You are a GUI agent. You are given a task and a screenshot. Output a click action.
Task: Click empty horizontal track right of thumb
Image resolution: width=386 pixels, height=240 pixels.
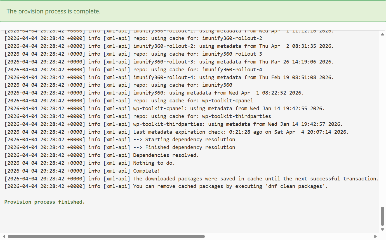(288, 237)
